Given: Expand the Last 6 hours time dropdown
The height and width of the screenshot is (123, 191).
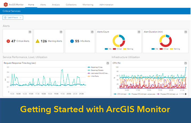Looking at the screenshot, I should point(13,18).
